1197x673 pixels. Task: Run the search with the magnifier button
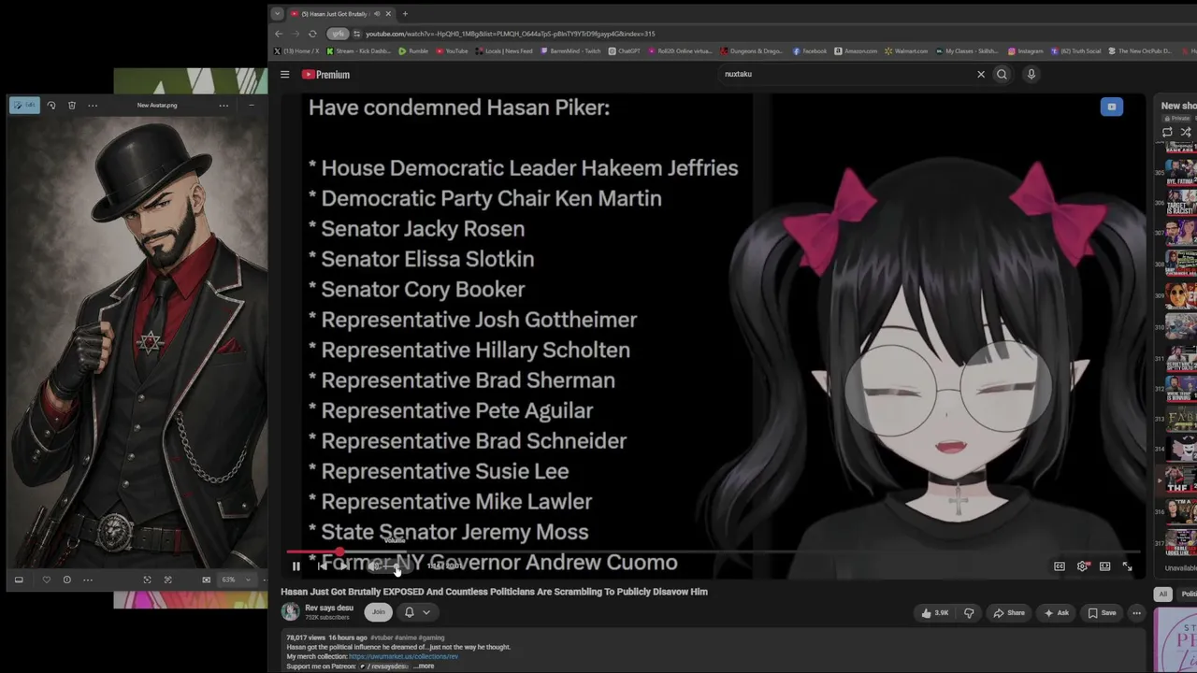coord(1002,74)
